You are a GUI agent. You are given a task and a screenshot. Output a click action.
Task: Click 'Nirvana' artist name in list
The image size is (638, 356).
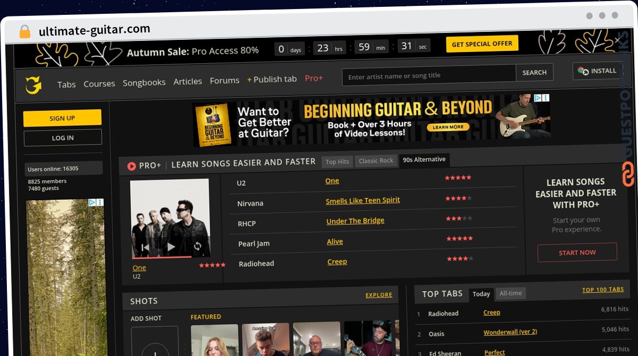250,204
